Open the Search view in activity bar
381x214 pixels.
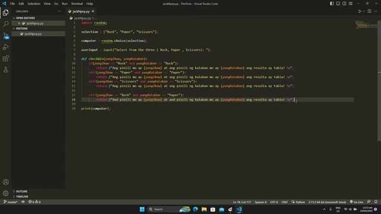[x=5, y=24]
